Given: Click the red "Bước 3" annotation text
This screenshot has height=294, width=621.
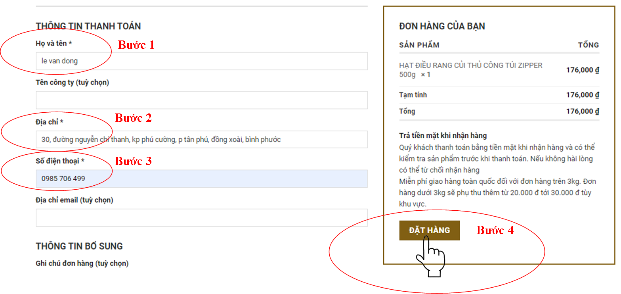Looking at the screenshot, I should coord(133,161).
